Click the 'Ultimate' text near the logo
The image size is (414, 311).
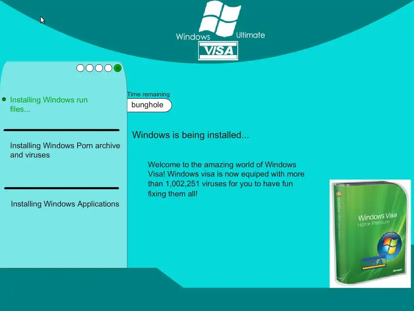click(250, 35)
